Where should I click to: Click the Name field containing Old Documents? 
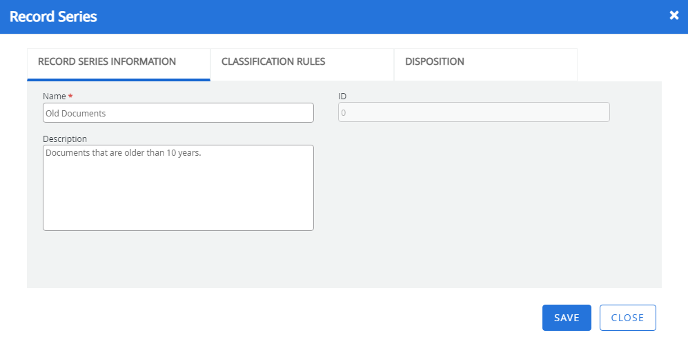pos(178,113)
